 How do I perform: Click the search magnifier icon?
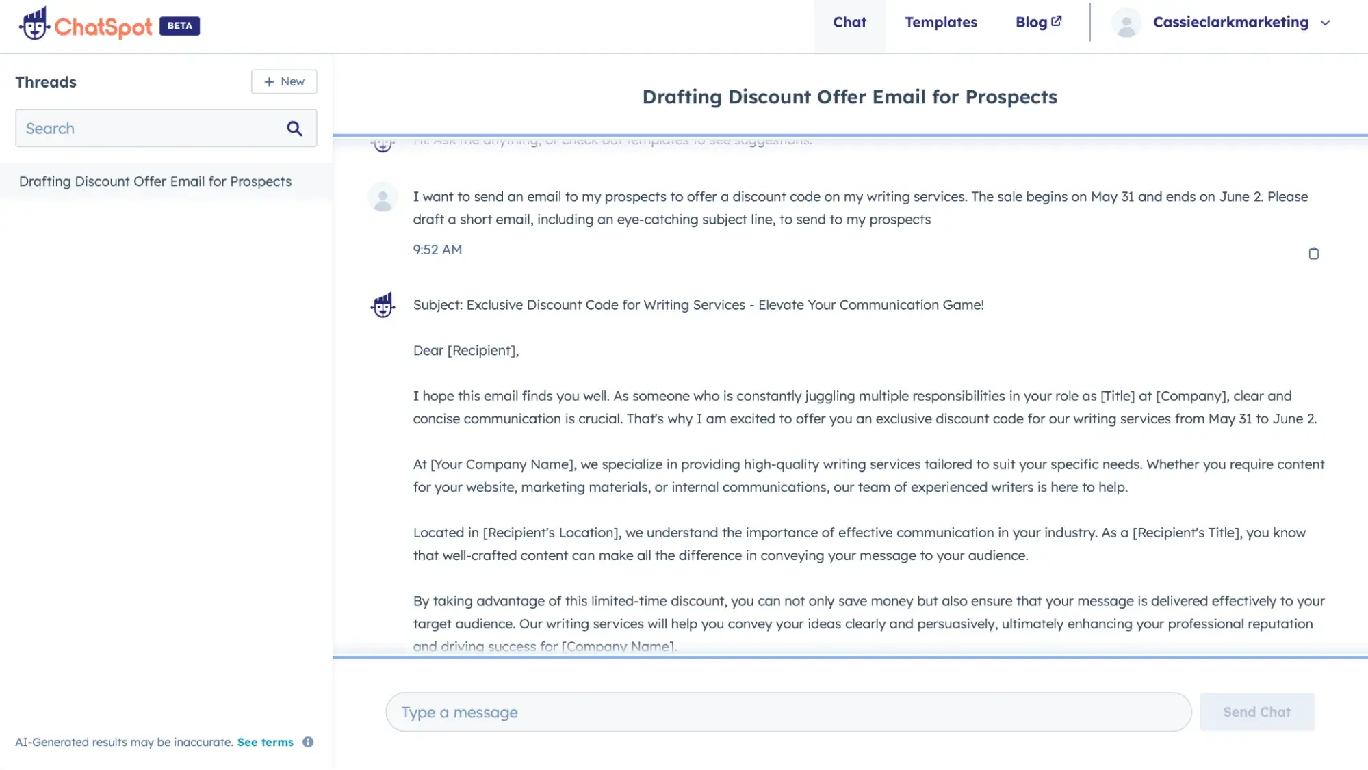pyautogui.click(x=295, y=129)
